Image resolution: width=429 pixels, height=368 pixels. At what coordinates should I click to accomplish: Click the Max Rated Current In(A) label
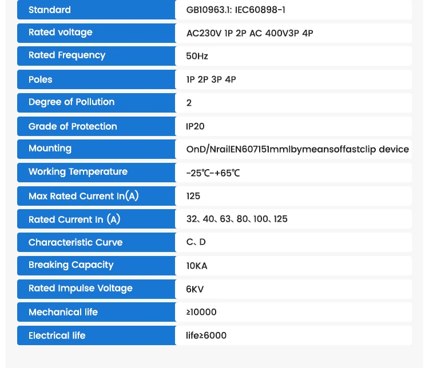tap(84, 196)
